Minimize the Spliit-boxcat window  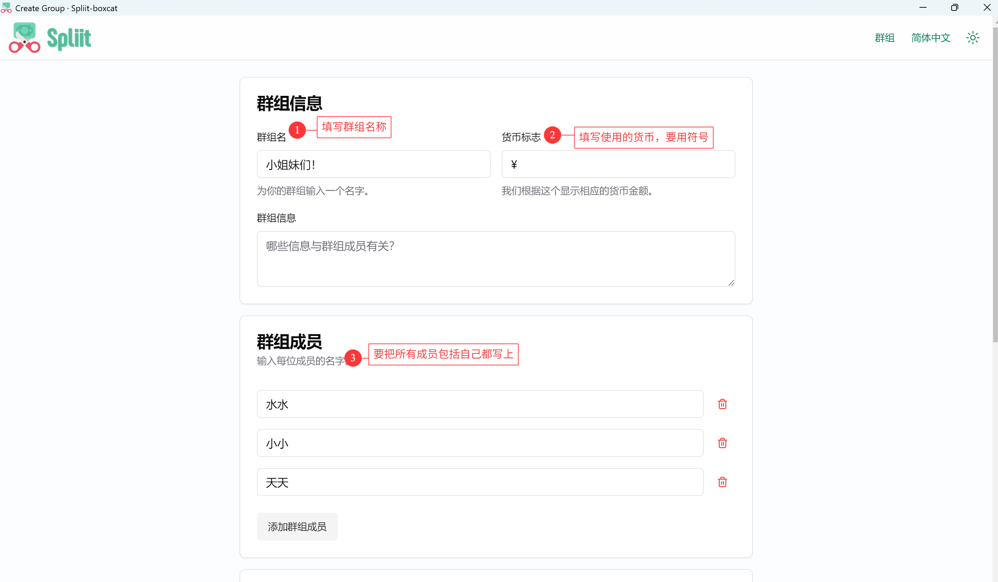point(923,8)
